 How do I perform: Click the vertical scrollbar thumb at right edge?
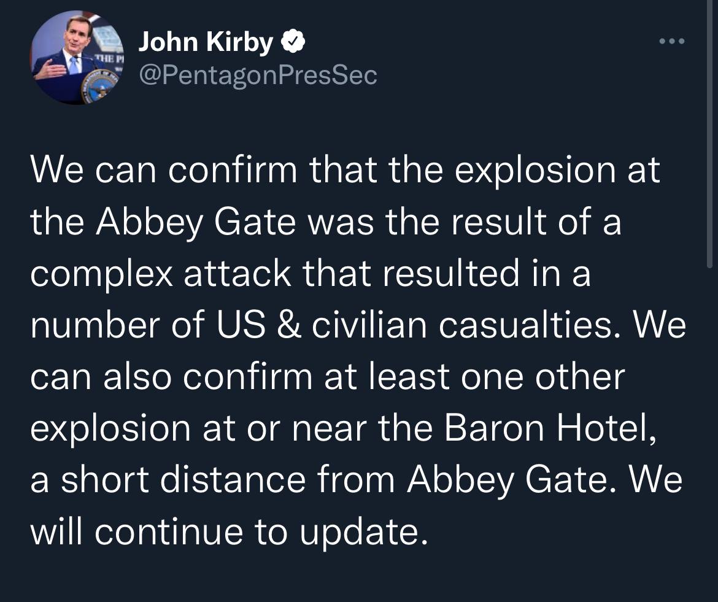pos(709,133)
